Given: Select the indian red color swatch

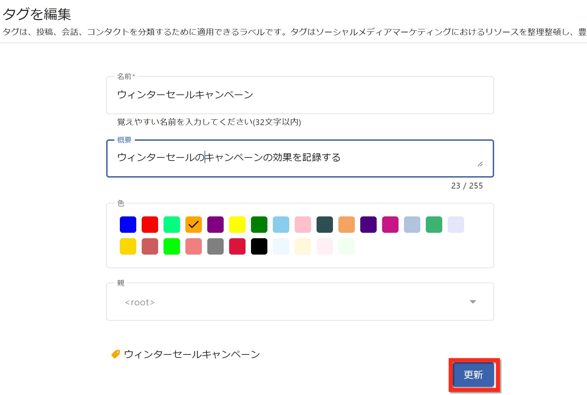Looking at the screenshot, I should [150, 246].
